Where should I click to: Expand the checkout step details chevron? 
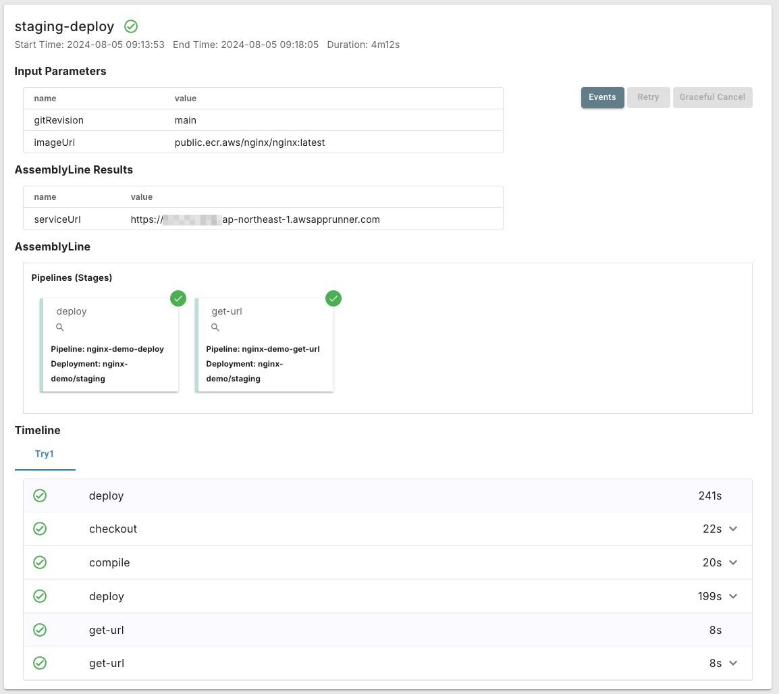click(733, 529)
